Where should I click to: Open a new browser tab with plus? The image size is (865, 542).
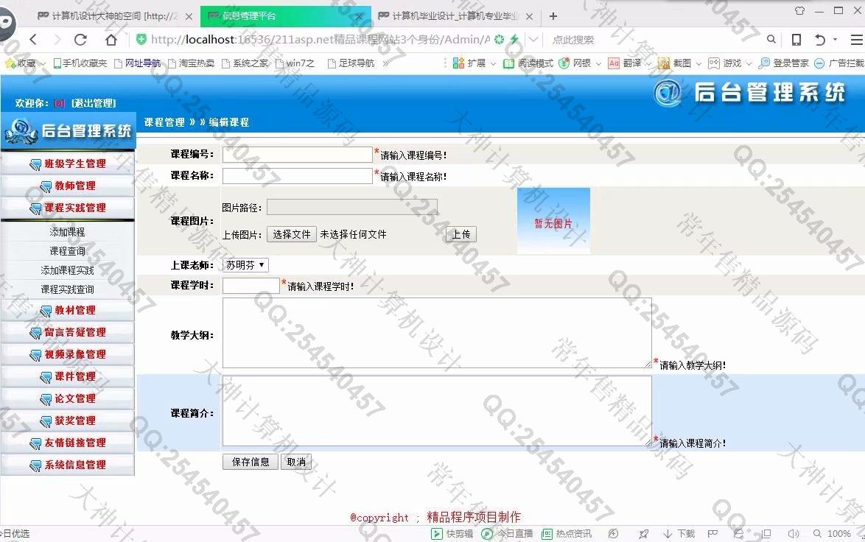pos(553,15)
